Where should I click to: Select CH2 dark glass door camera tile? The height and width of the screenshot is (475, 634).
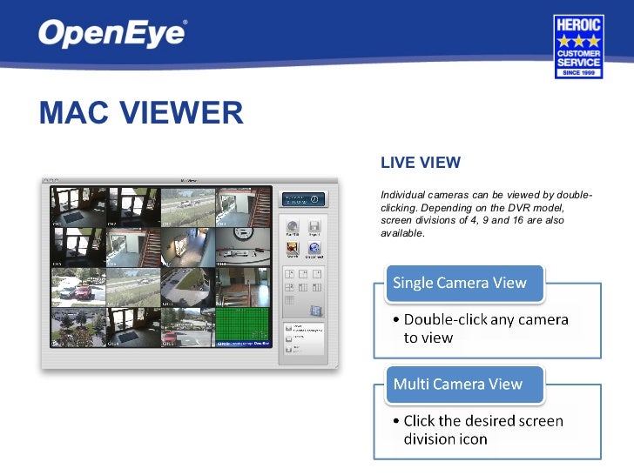(133, 207)
